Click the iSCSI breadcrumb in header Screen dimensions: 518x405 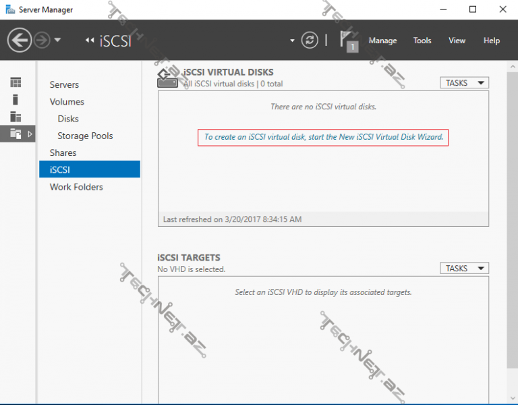click(115, 40)
